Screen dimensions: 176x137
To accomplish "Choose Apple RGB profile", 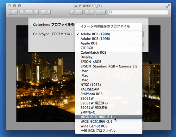I will click(109, 43).
